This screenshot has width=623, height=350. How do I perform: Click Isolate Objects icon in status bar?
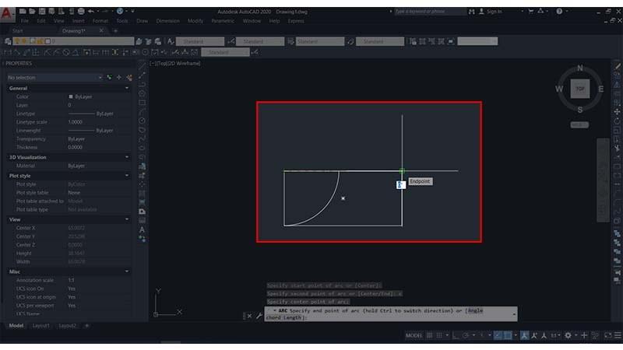point(595,335)
